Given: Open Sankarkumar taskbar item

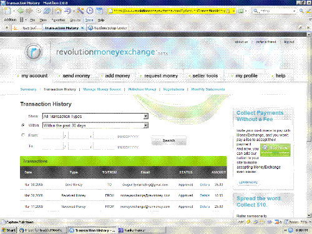Looking at the screenshot, I should (142, 230).
